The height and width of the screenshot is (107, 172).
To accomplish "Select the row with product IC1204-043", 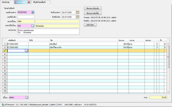I will tap(17, 44).
